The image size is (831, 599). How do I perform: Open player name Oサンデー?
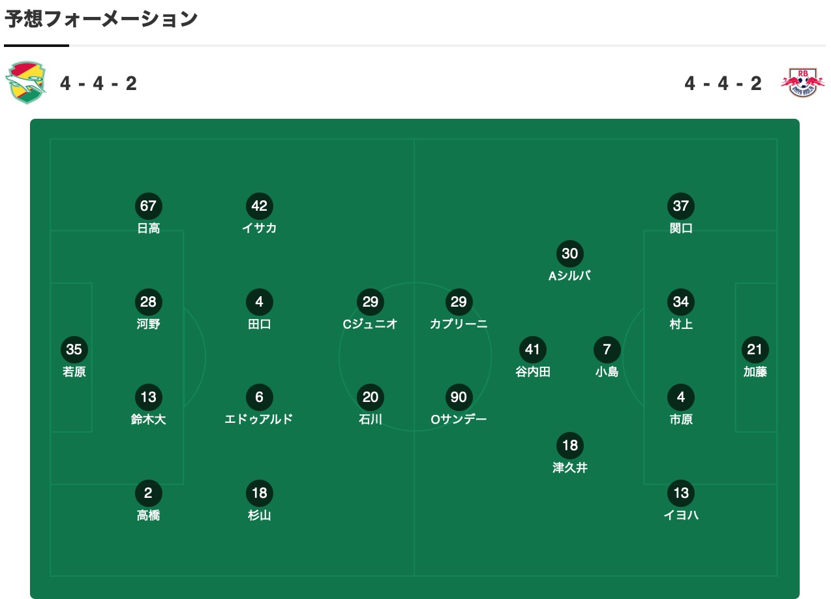(459, 420)
